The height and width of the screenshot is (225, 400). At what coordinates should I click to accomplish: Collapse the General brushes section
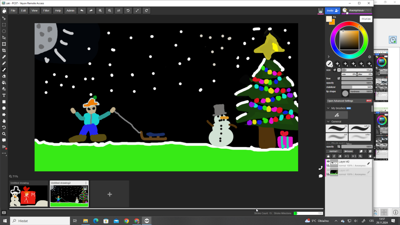(328, 122)
